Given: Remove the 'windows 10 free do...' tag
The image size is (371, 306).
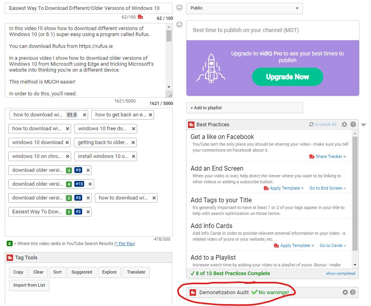Looking at the screenshot, I should pyautogui.click(x=134, y=129).
